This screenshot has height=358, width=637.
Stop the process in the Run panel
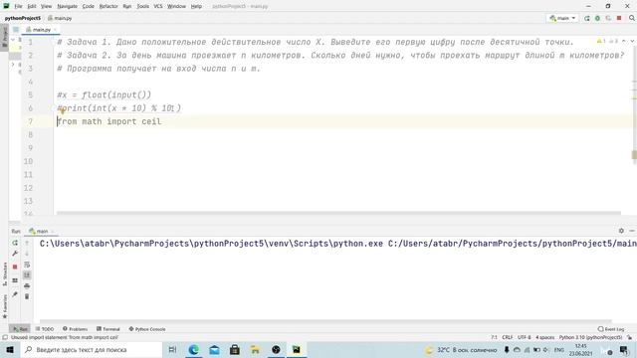(15, 267)
